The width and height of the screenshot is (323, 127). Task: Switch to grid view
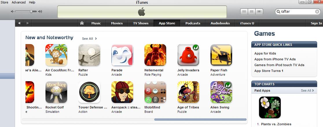(252, 12)
